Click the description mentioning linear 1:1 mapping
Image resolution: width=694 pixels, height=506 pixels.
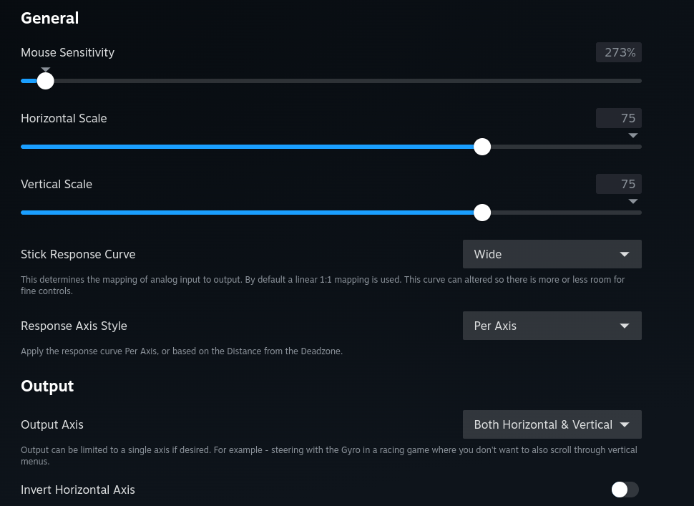(323, 285)
